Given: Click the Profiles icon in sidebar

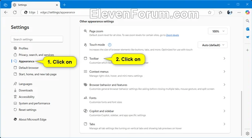Looking at the screenshot, I should coord(15,48).
